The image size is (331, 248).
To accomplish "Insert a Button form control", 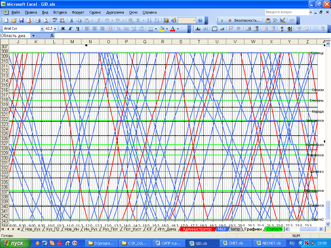I will [222, 29].
